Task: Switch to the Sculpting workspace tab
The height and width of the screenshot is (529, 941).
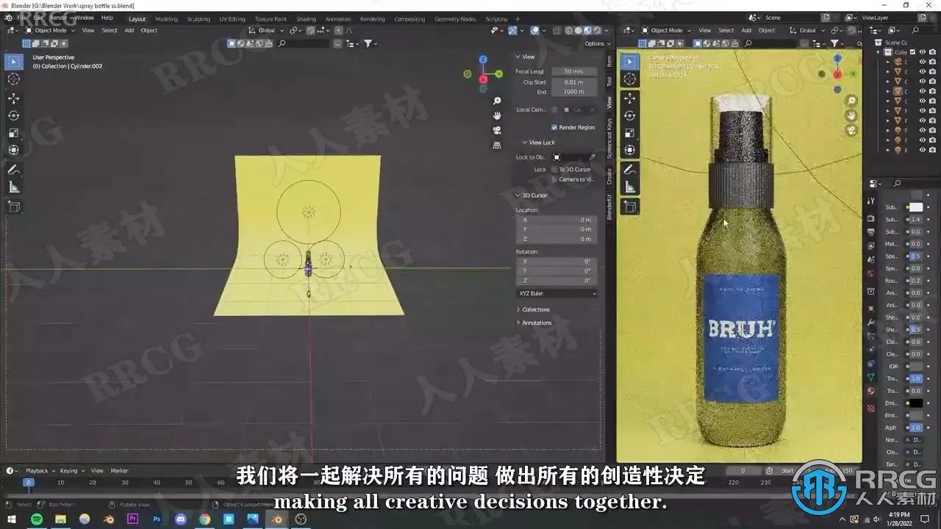Action: (x=198, y=19)
